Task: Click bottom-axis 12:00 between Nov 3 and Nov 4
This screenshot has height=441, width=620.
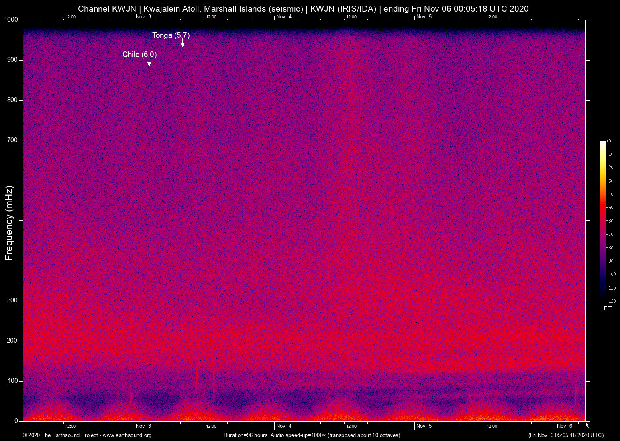Action: click(211, 427)
